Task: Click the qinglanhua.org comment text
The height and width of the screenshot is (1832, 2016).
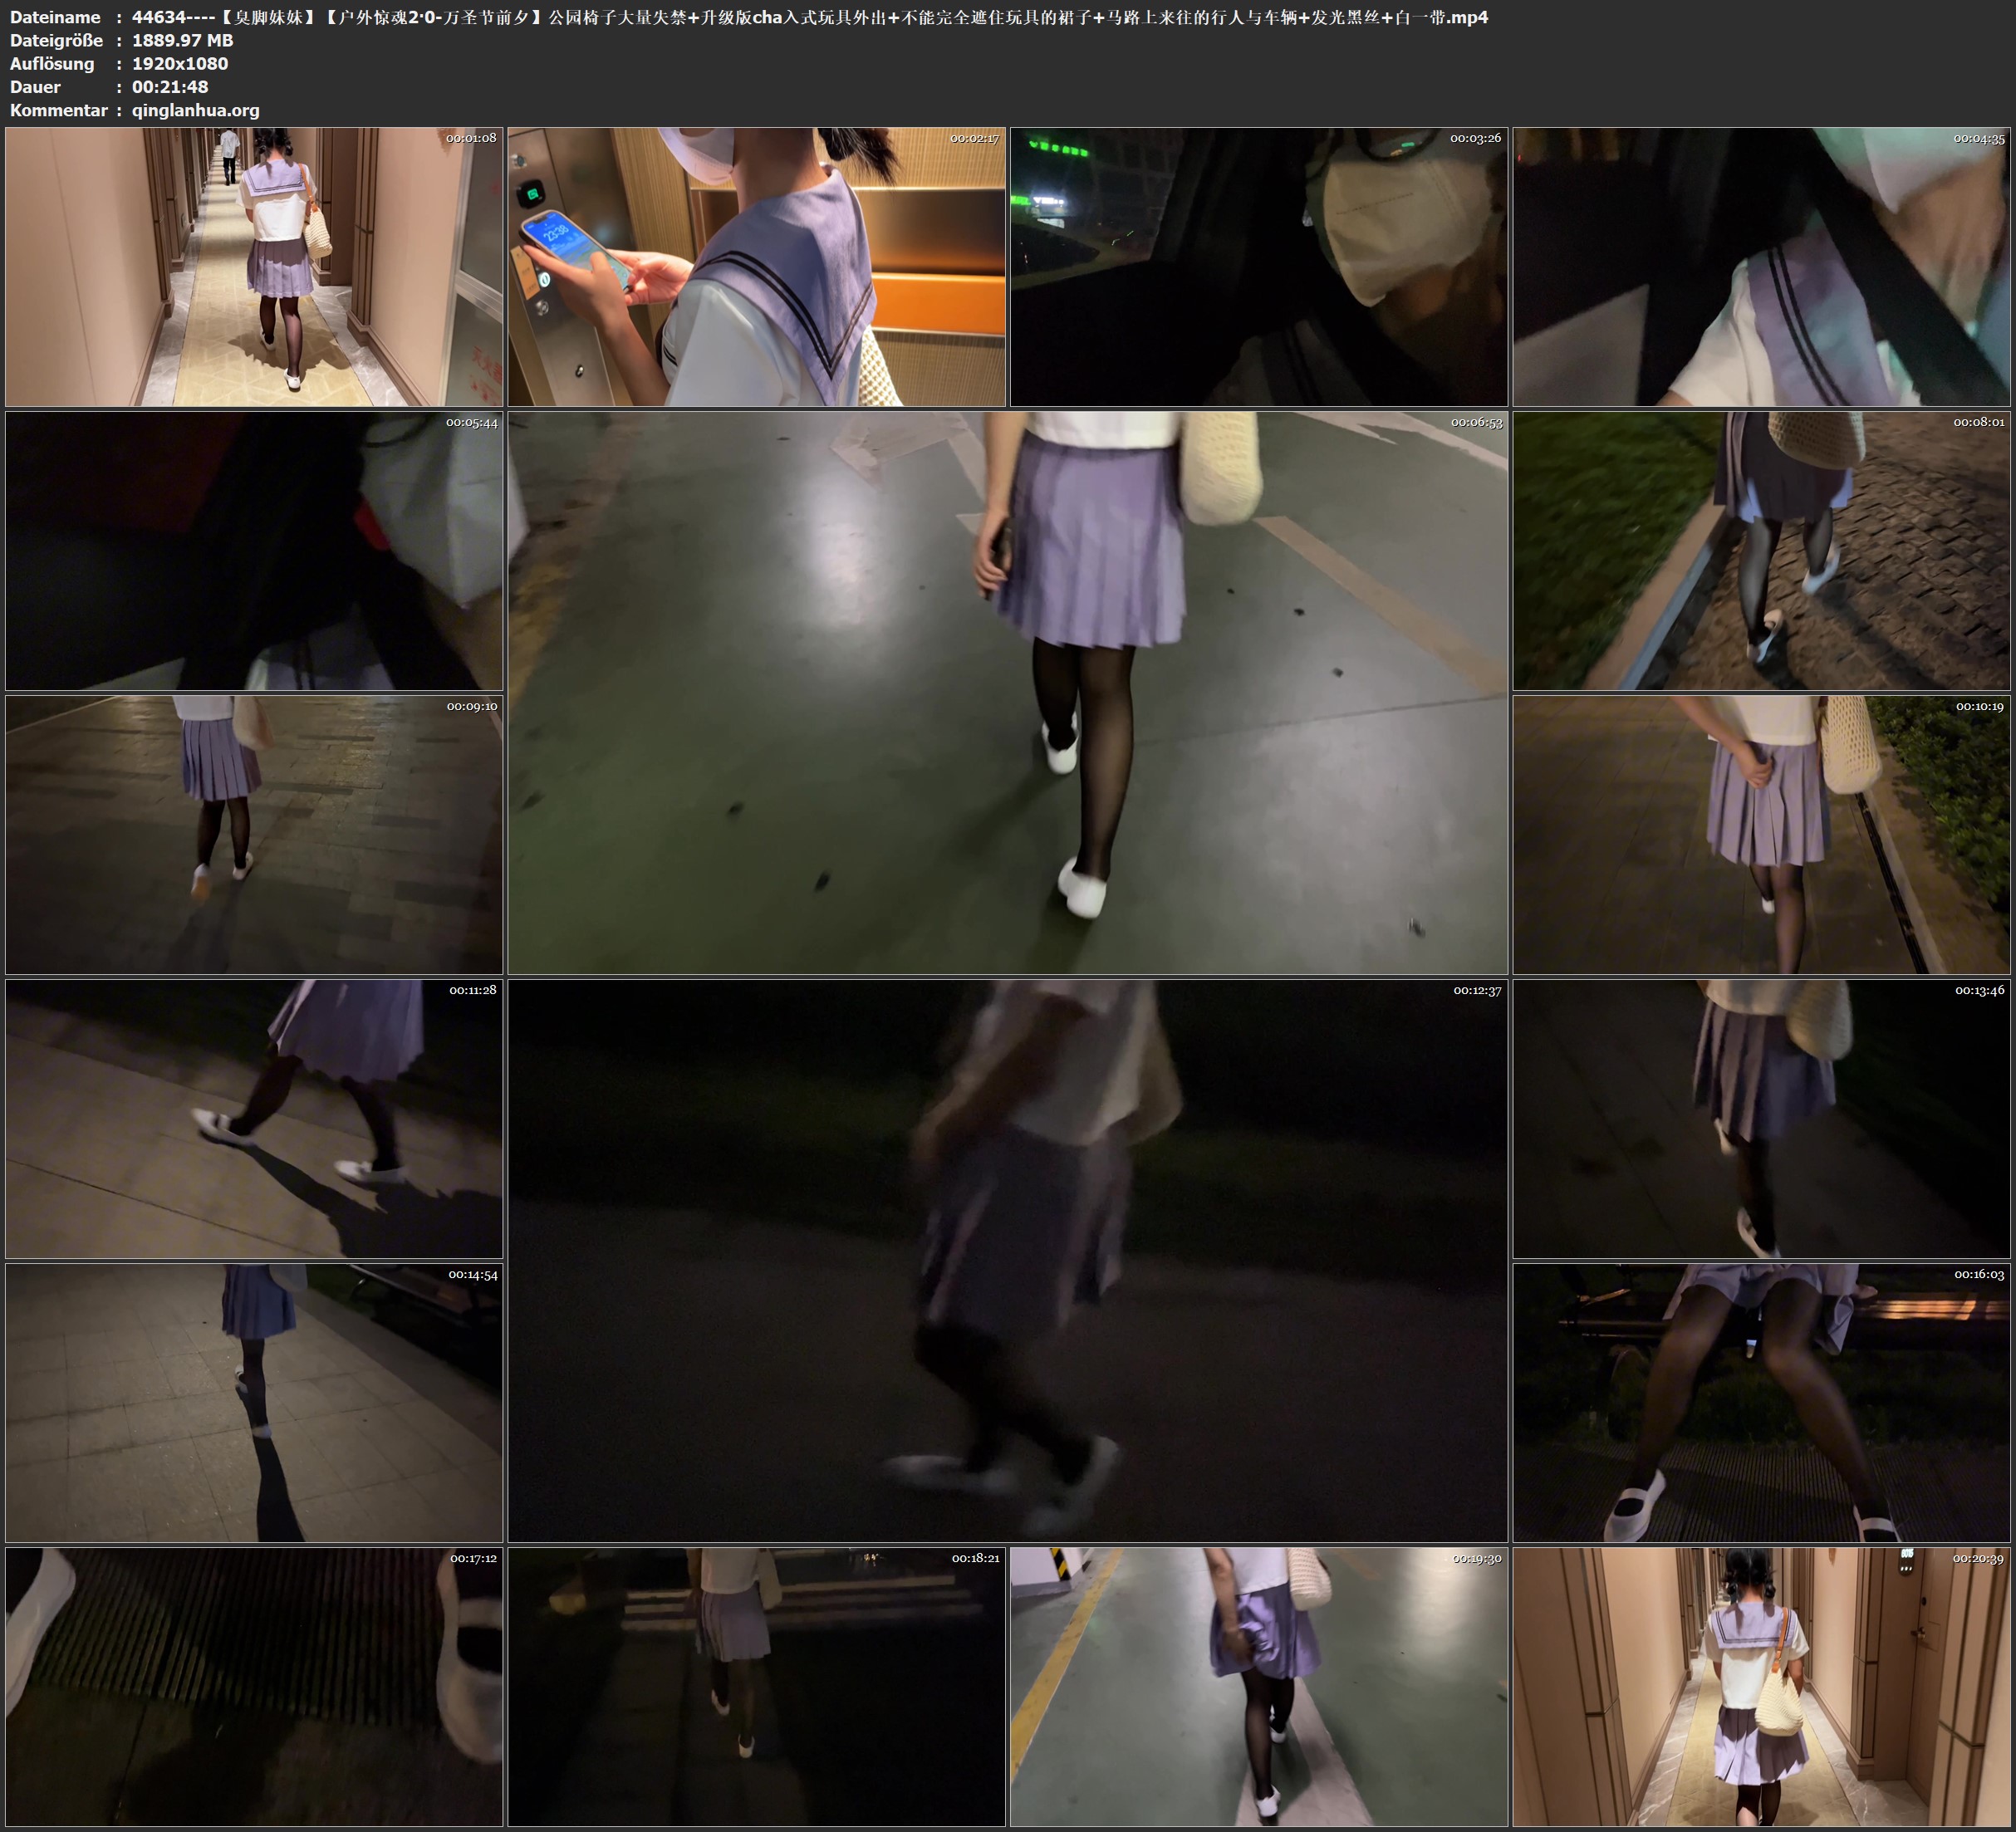Action: 195,110
